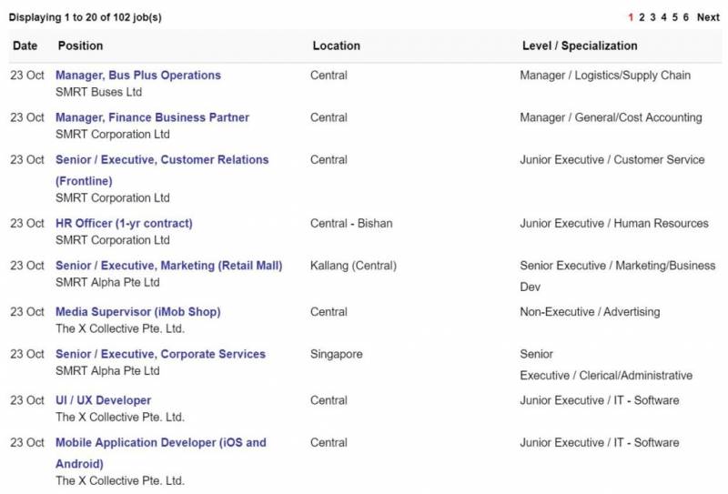Go to results page 6

click(685, 17)
